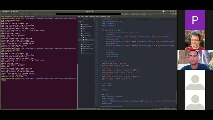This screenshot has width=213, height=120.
Task: Click the editor horizontal scrollbar
Action: coord(112,107)
